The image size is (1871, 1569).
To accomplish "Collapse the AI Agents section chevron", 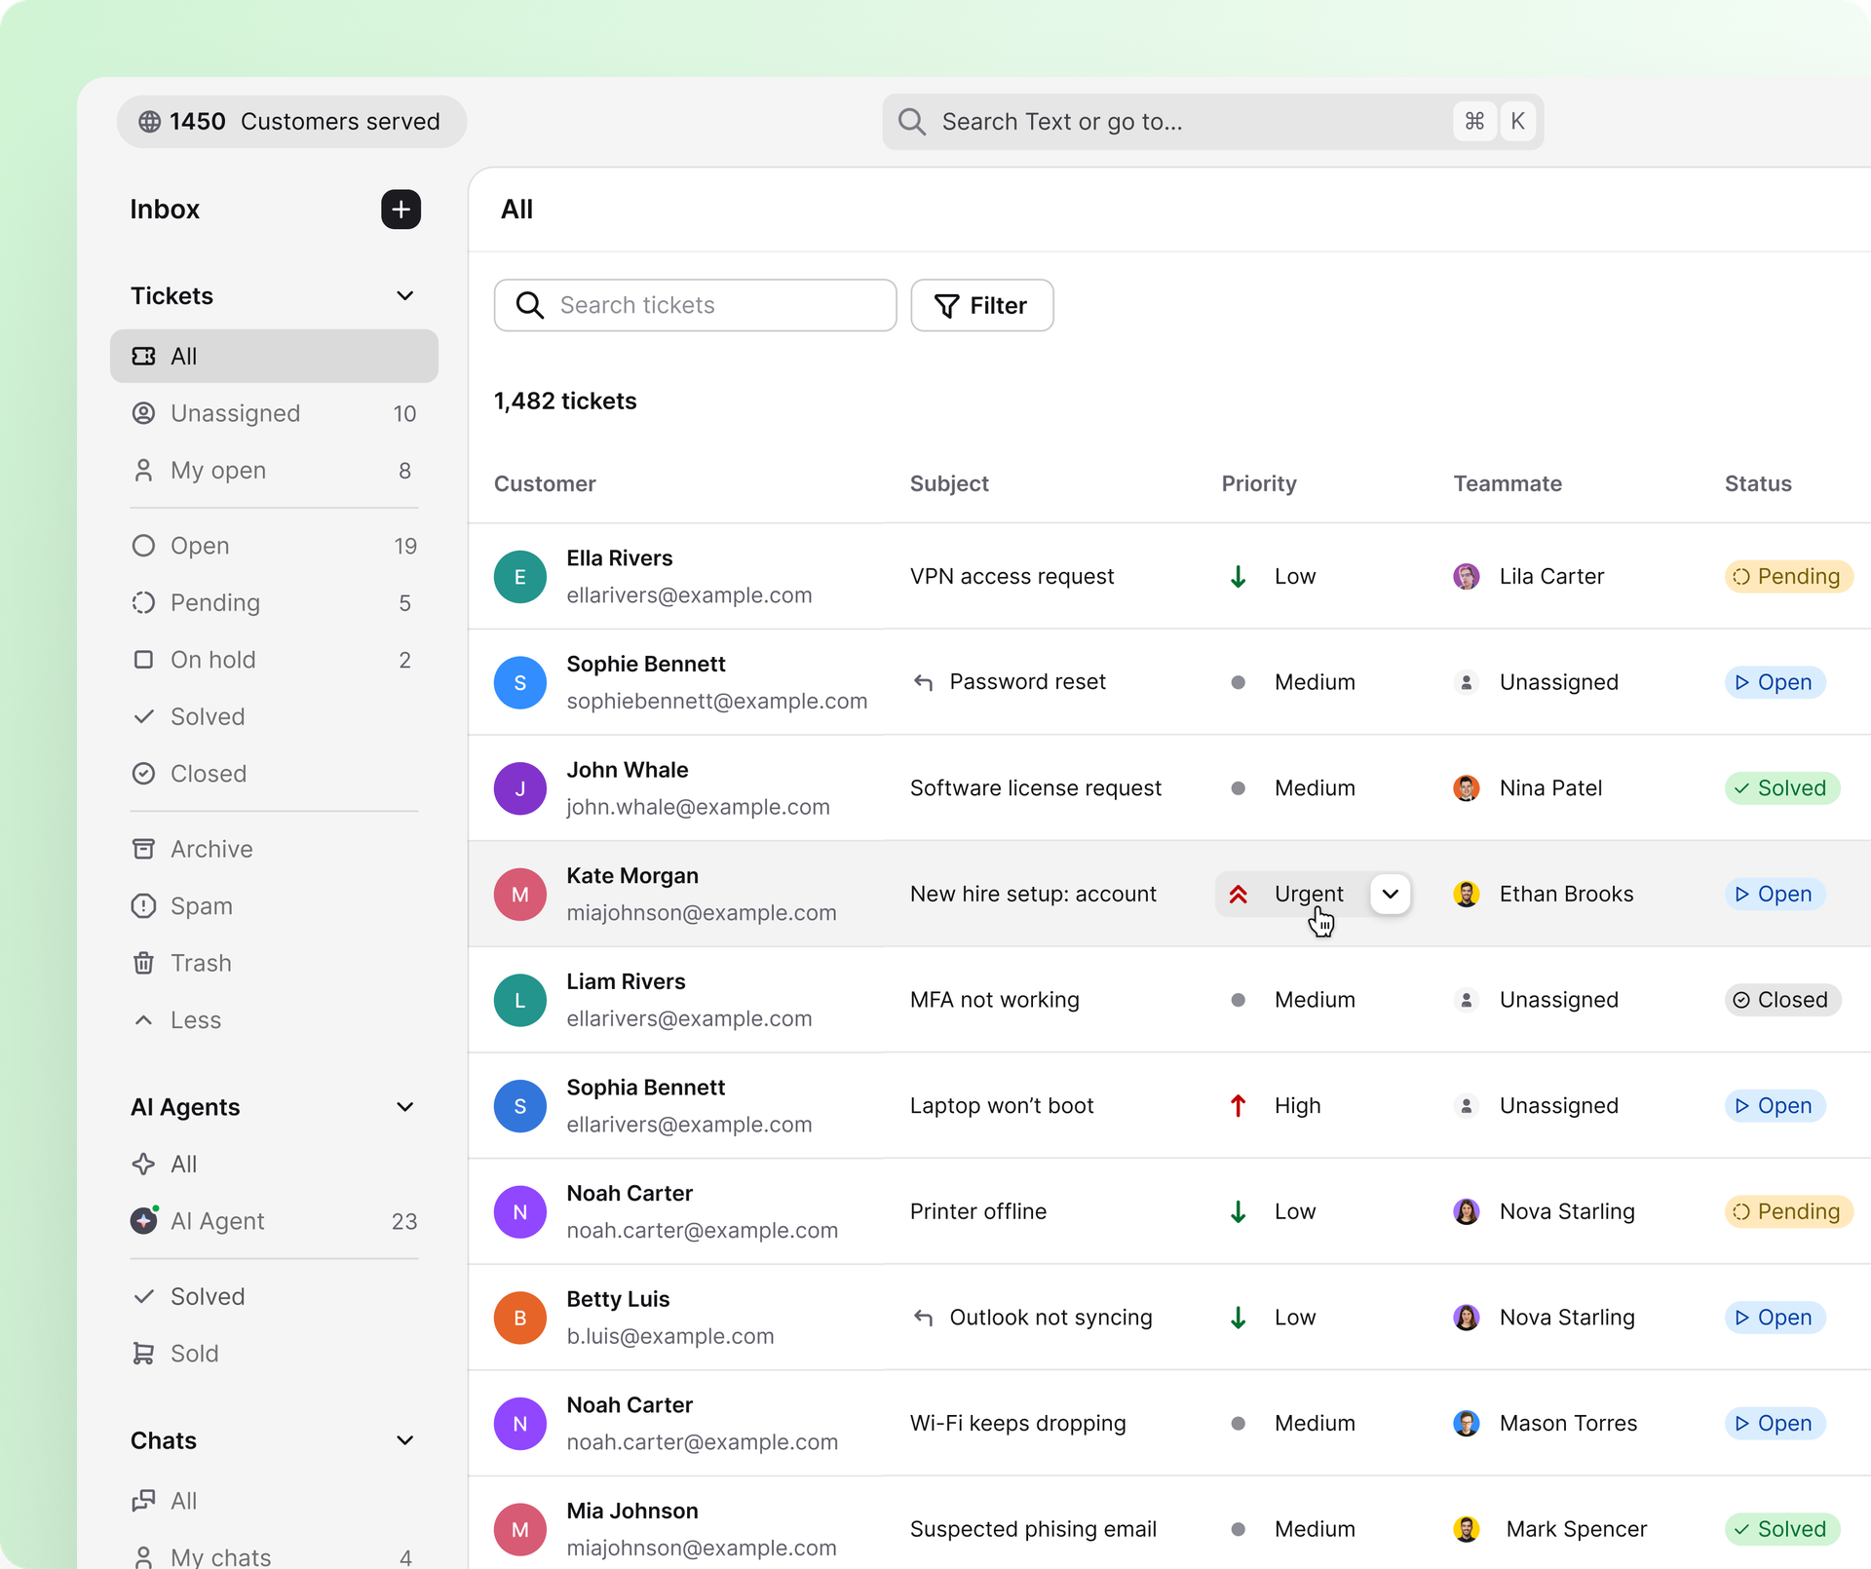I will click(405, 1107).
